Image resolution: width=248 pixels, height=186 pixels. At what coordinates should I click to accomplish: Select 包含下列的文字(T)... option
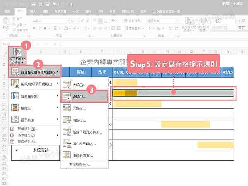coord(84,132)
